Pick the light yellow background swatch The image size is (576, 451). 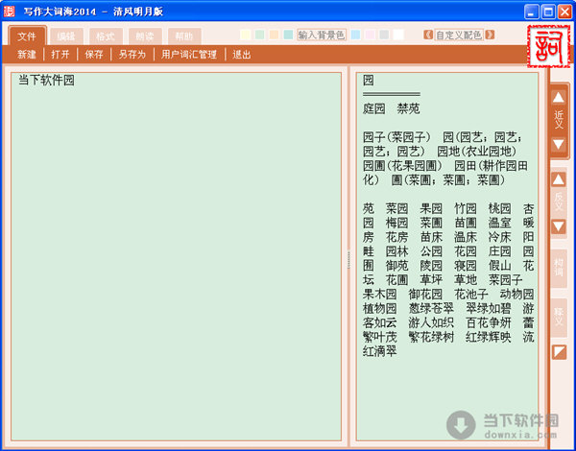click(245, 36)
